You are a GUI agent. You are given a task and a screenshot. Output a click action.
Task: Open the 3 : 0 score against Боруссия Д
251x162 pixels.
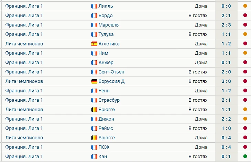click(x=226, y=81)
